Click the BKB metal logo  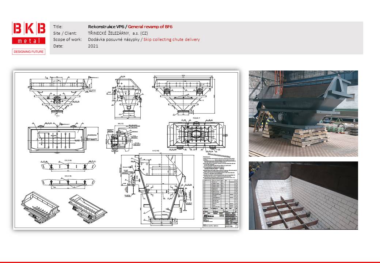point(28,33)
